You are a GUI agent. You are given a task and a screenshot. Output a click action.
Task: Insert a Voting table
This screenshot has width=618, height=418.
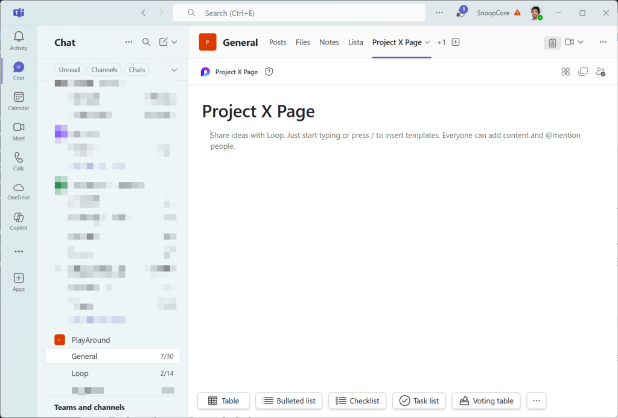486,401
